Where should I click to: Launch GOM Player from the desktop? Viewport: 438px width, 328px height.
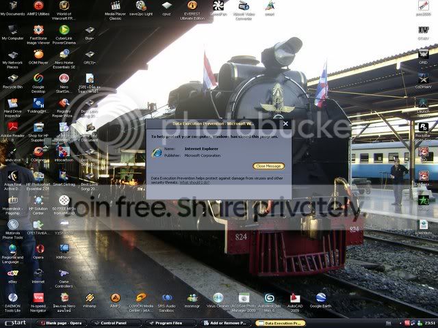(x=38, y=55)
